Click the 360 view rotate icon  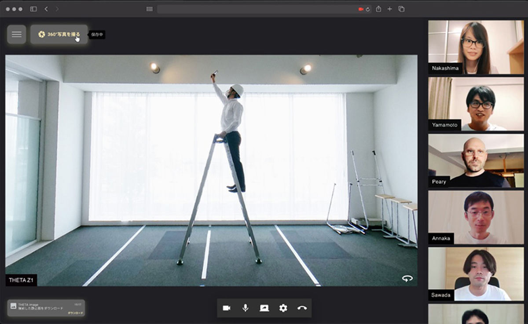(x=407, y=278)
